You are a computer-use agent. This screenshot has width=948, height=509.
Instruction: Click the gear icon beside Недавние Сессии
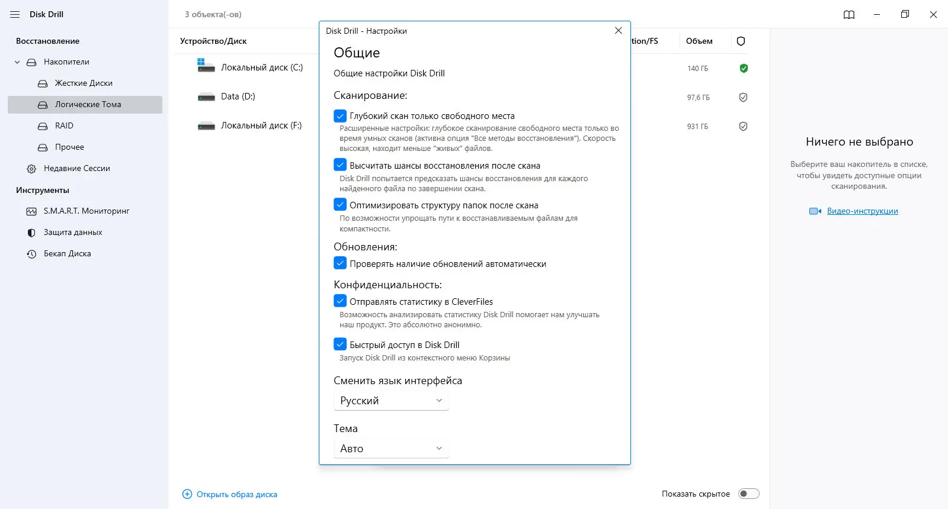click(31, 169)
